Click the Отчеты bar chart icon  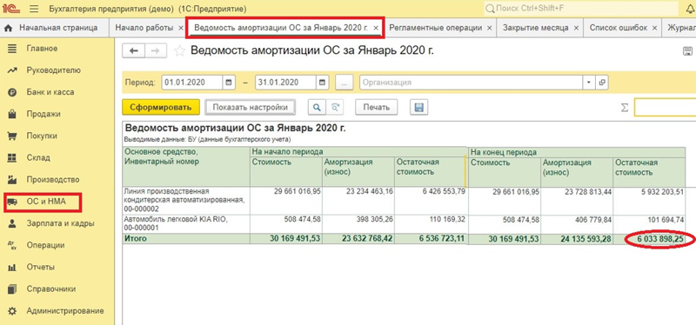point(12,268)
